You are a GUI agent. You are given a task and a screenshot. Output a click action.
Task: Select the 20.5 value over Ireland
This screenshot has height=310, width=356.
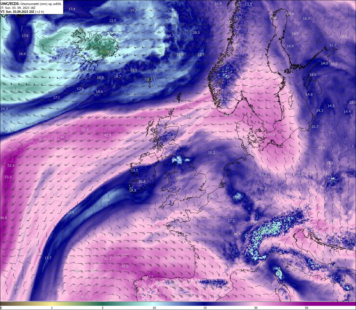point(142,182)
